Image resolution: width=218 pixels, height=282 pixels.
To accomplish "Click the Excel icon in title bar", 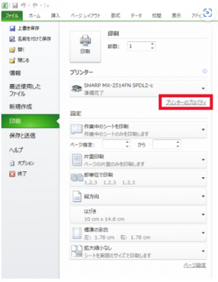I will coord(4,5).
